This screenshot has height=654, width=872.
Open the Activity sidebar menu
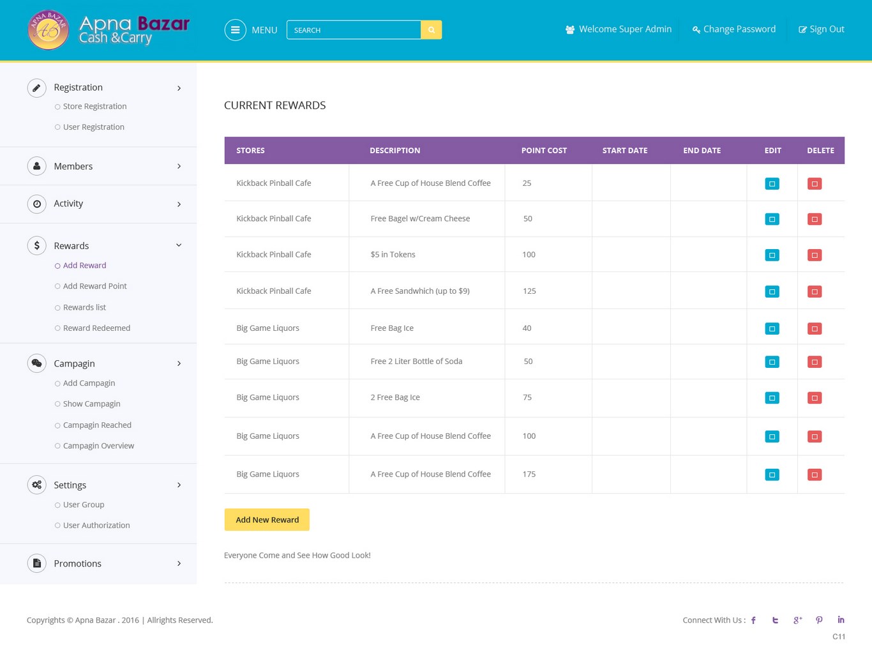pos(68,204)
